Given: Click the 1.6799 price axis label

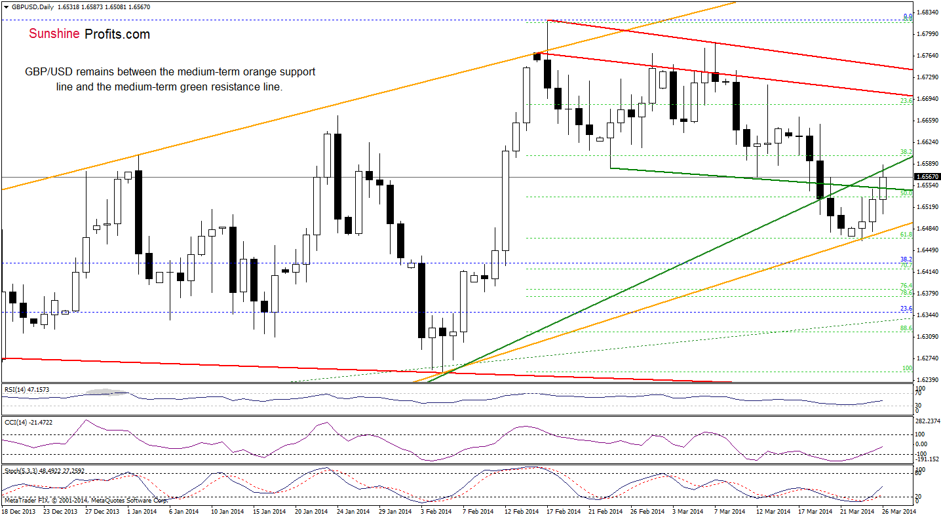Looking at the screenshot, I should [928, 34].
